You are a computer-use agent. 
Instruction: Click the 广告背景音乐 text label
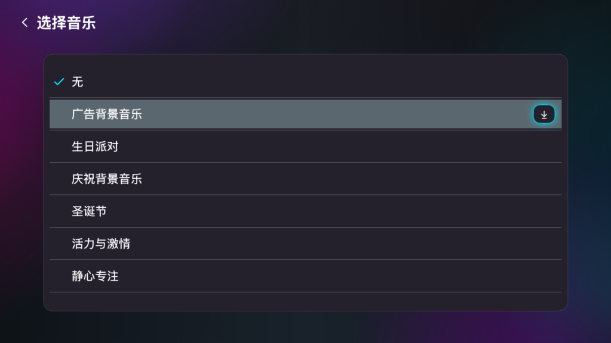(107, 114)
